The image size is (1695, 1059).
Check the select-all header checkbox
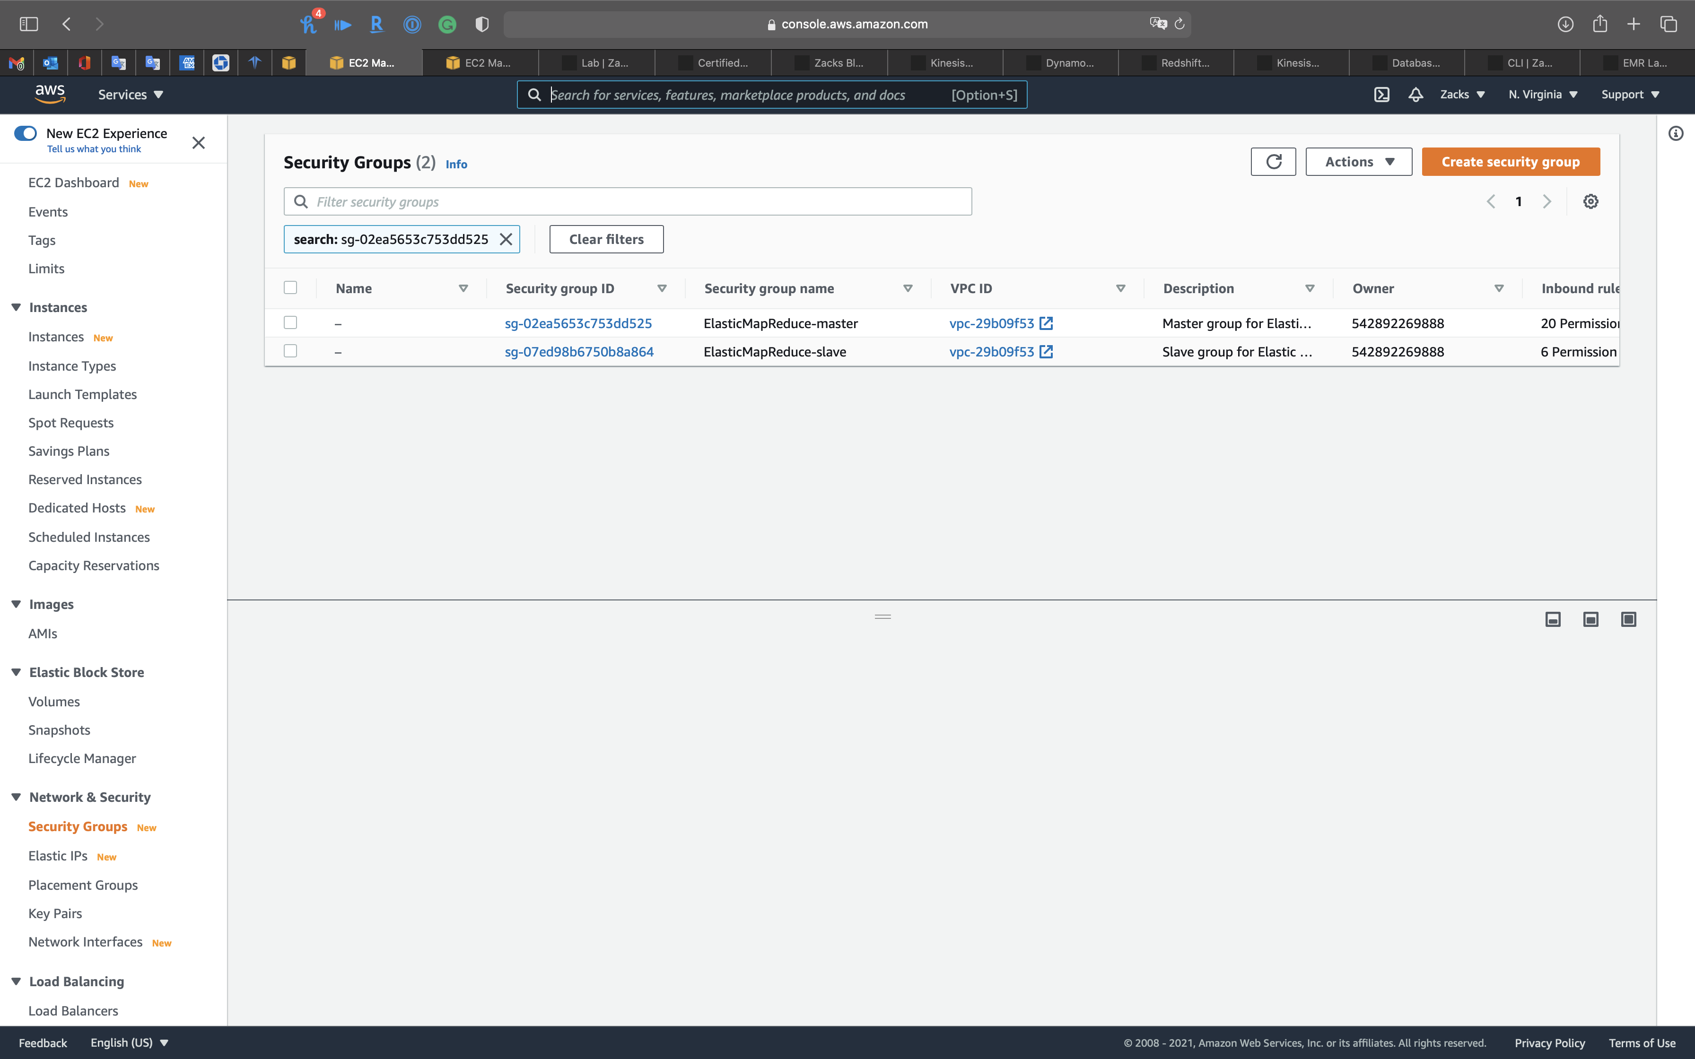(290, 288)
